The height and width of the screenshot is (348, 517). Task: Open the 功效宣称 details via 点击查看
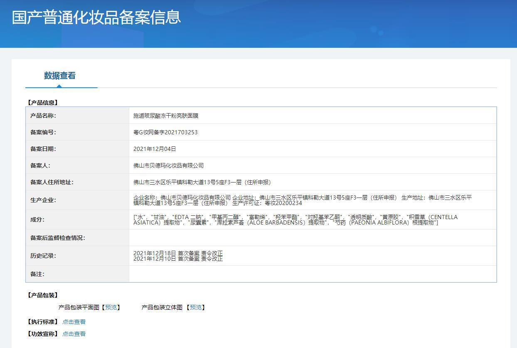(74, 333)
